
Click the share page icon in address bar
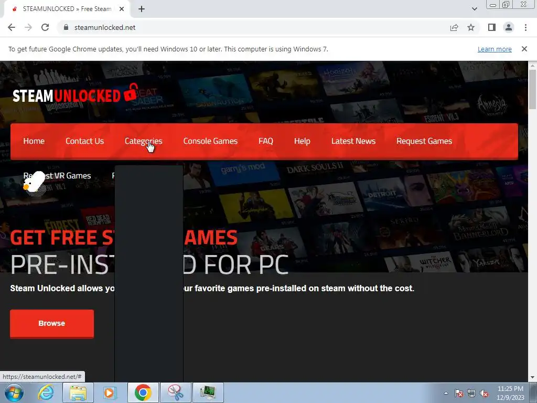point(454,27)
